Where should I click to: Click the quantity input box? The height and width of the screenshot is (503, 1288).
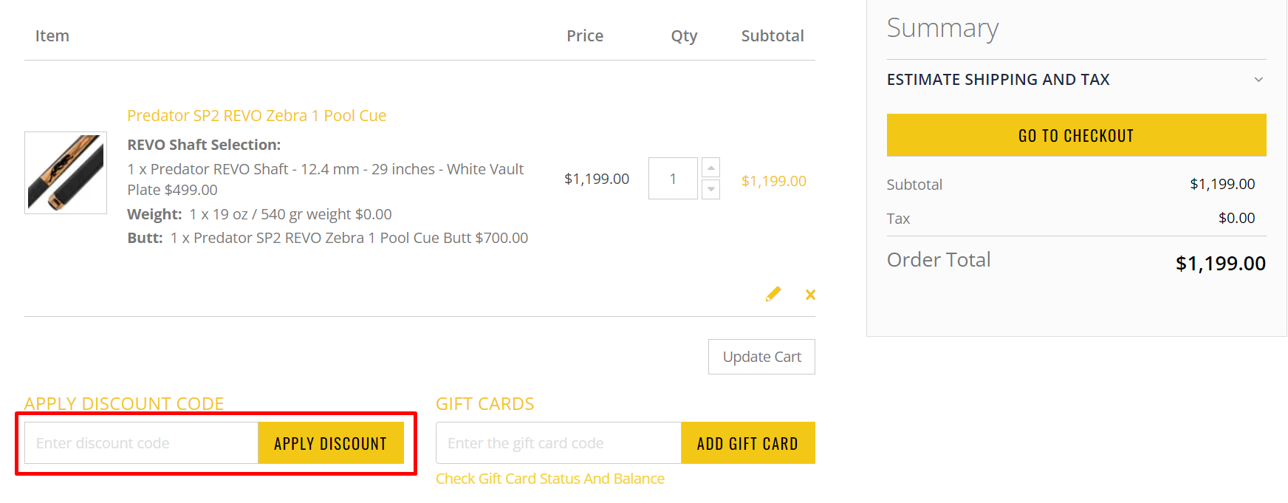click(x=673, y=179)
